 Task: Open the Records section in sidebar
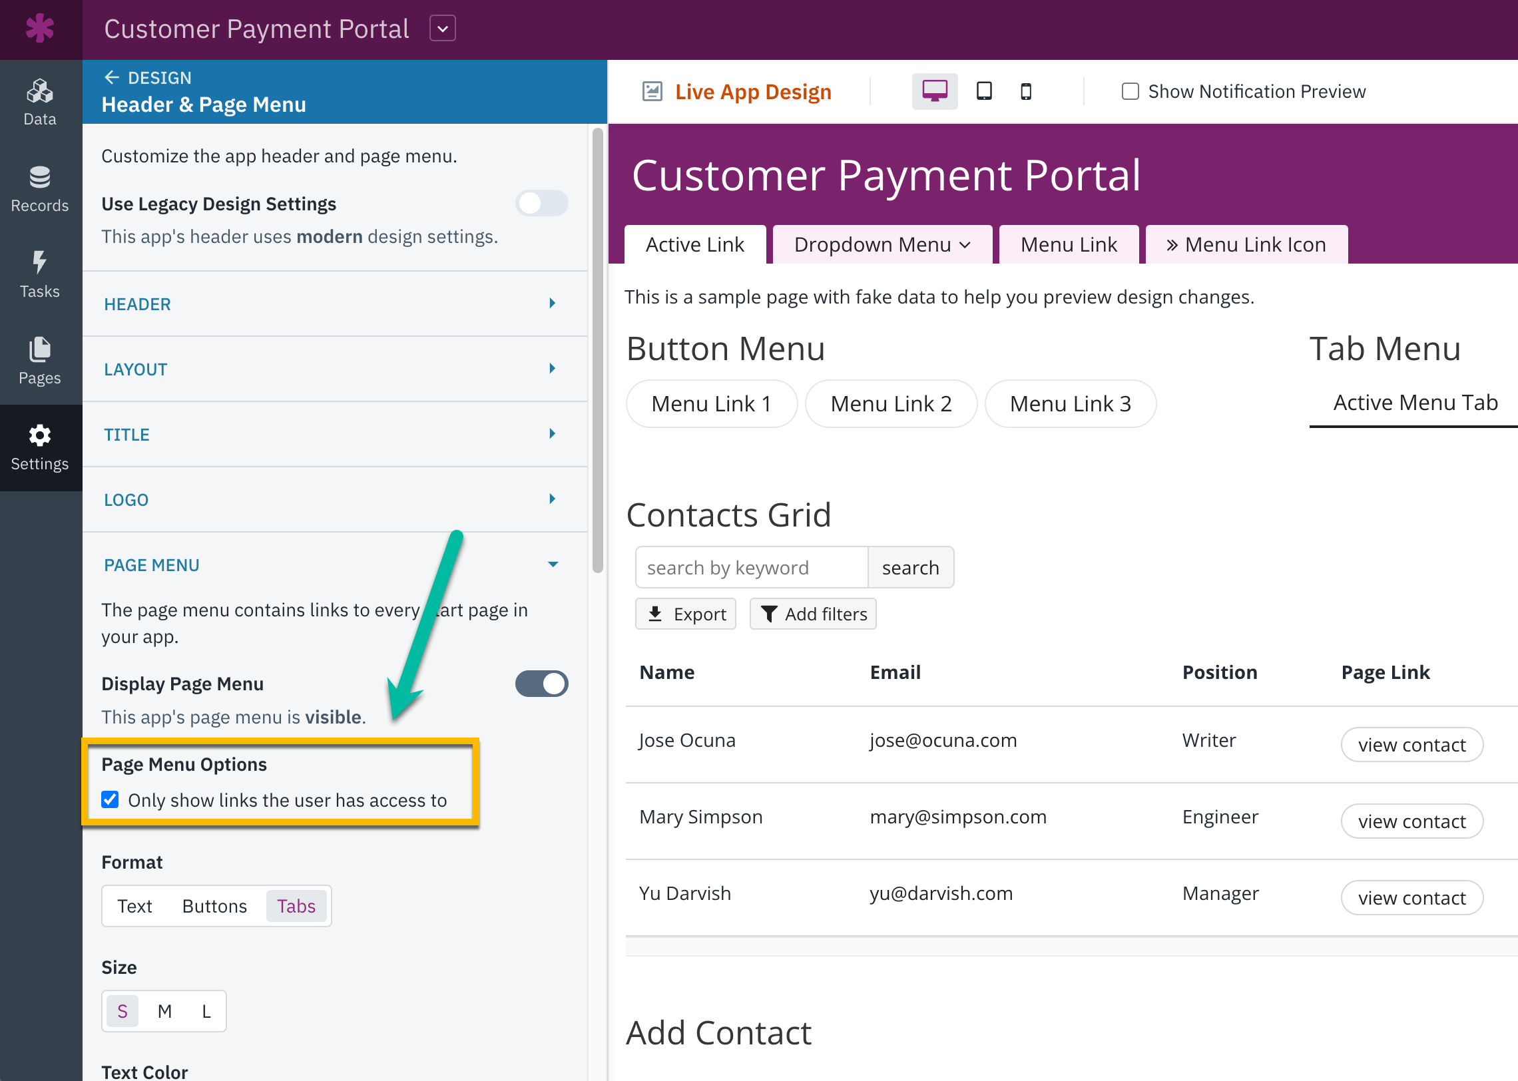click(x=40, y=190)
